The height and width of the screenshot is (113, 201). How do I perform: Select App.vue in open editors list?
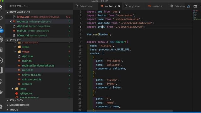point(39,26)
